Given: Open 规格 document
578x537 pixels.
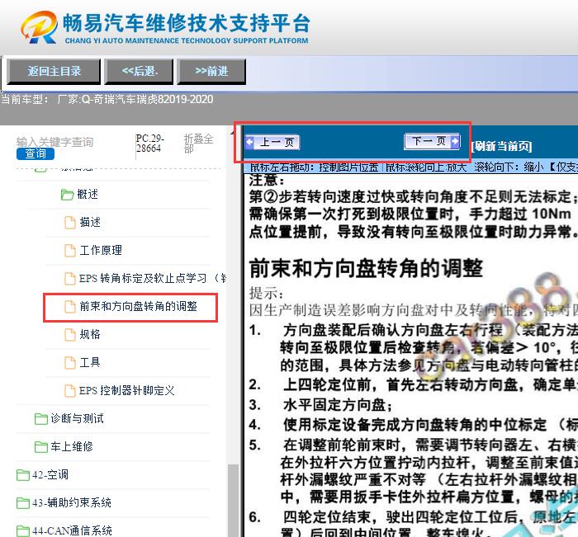Looking at the screenshot, I should pyautogui.click(x=90, y=334).
